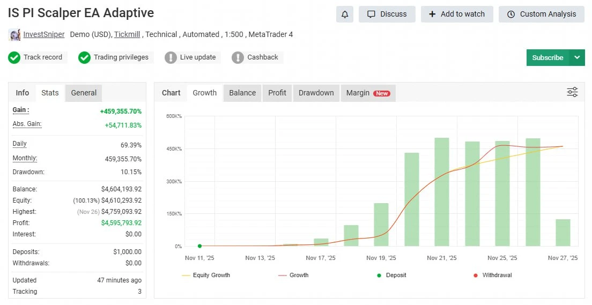Toggle Deposit marker in legend
The width and height of the screenshot is (592, 305).
pos(391,275)
